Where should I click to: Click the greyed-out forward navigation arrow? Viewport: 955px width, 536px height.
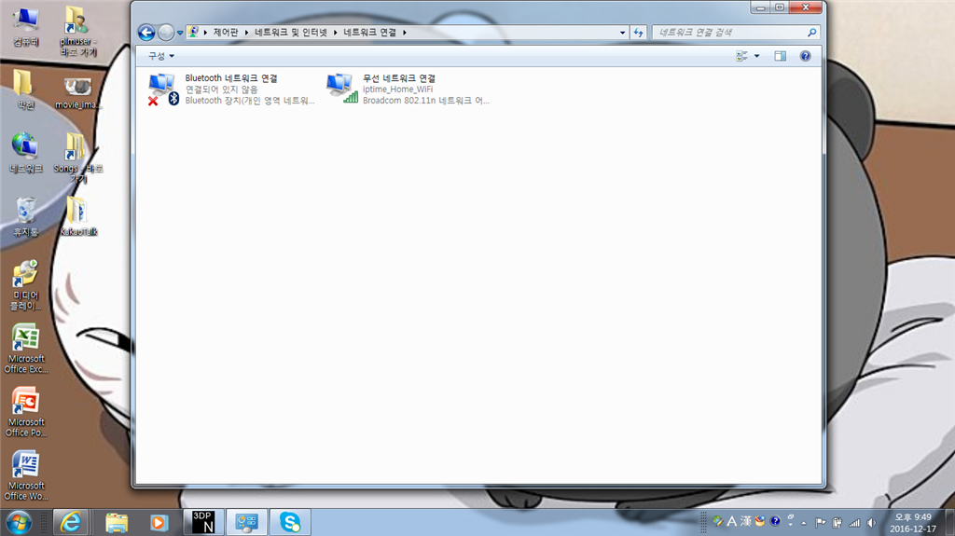[x=166, y=33]
